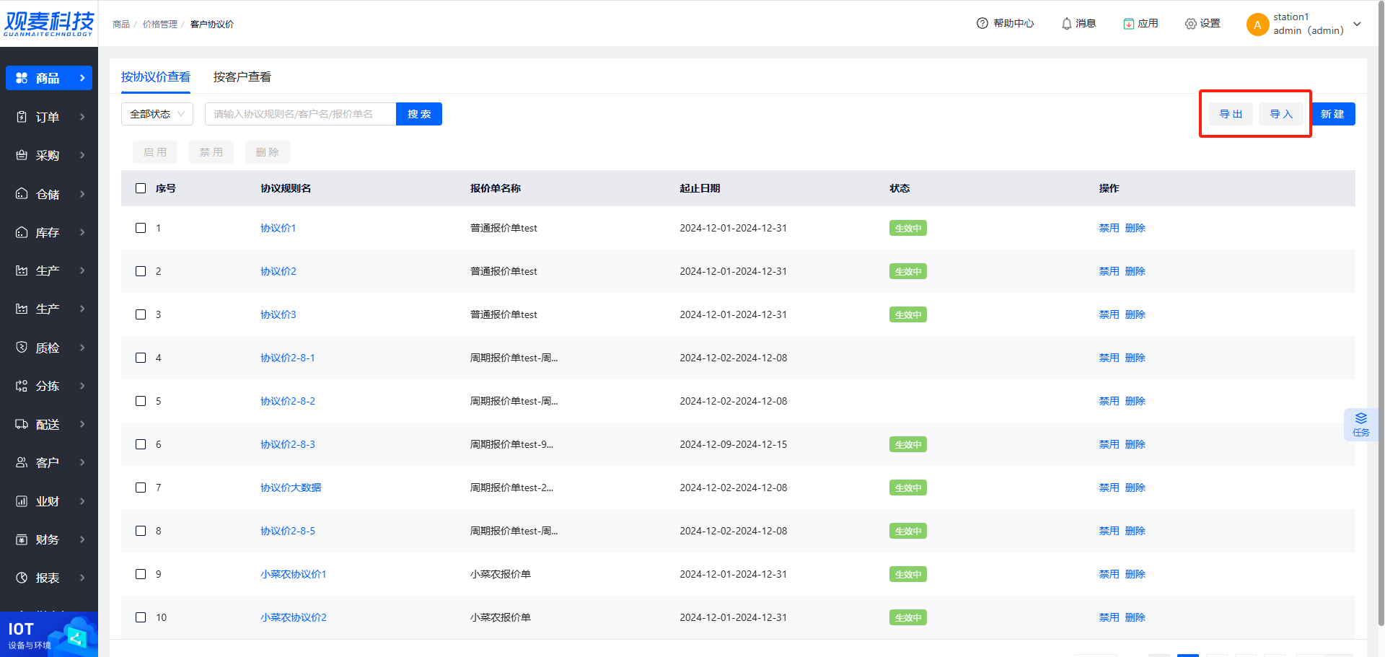Click the bulk 删除 button above table
This screenshot has width=1385, height=657.
[x=268, y=152]
